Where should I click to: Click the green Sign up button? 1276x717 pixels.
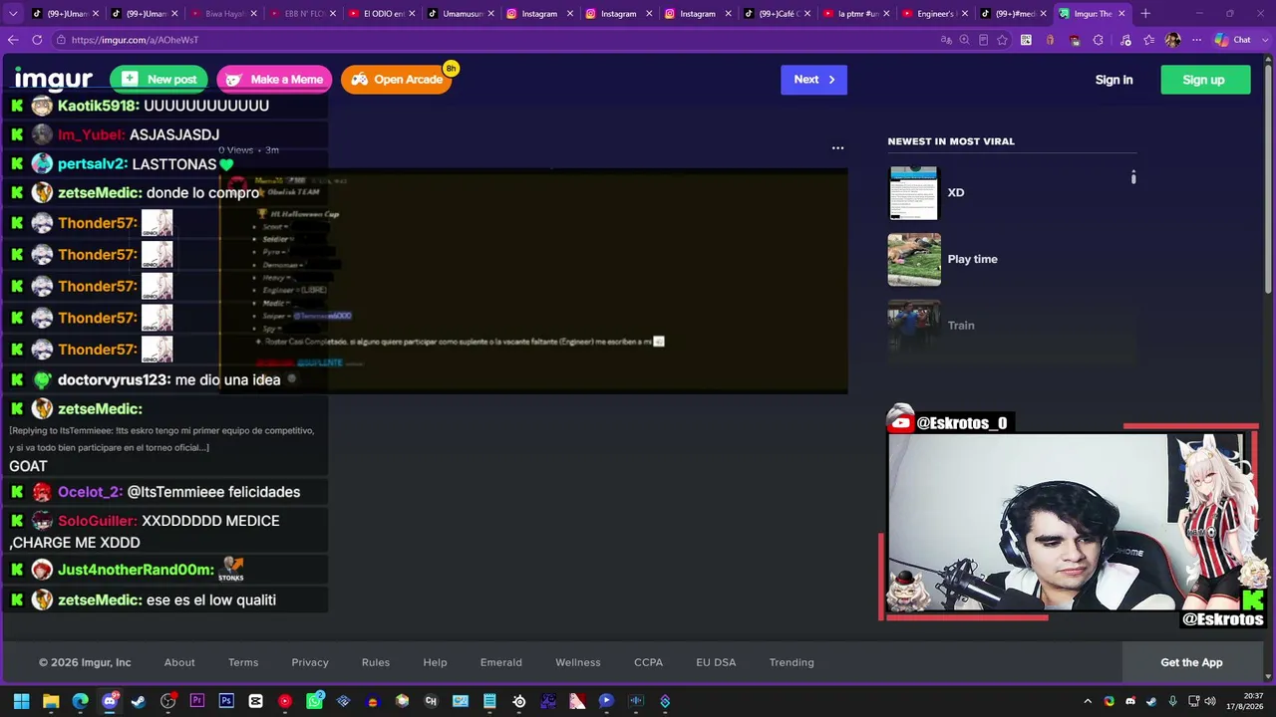click(1203, 80)
